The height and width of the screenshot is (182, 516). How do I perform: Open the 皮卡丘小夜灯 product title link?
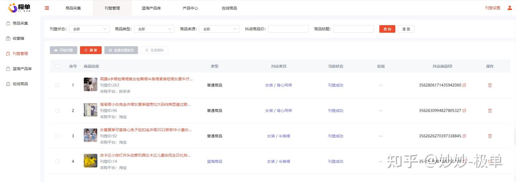[145, 155]
